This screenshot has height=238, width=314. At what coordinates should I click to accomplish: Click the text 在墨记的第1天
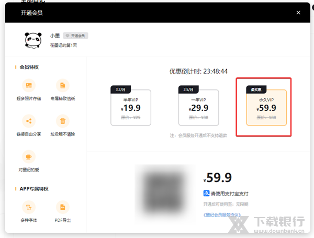pos(63,45)
